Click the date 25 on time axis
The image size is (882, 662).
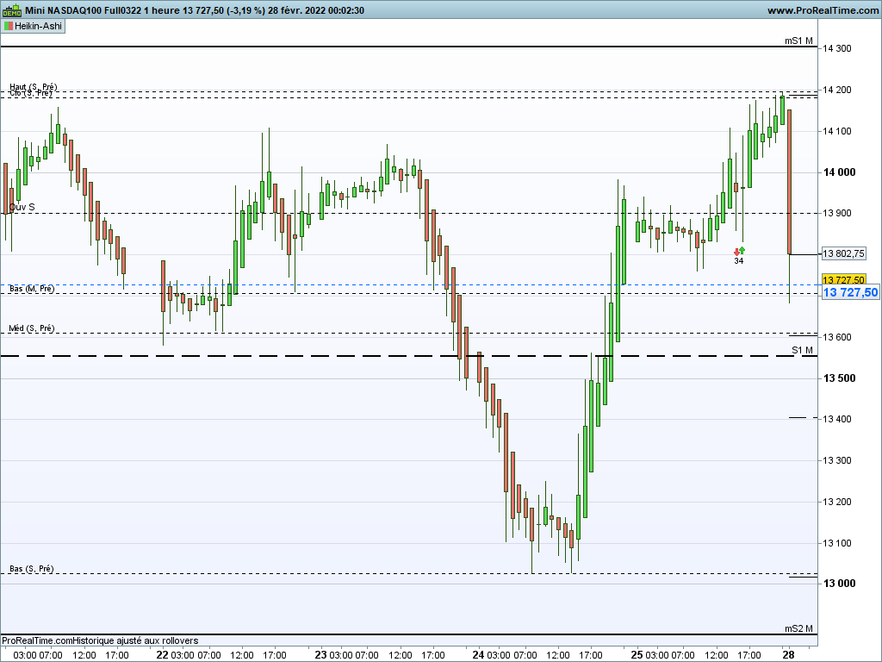click(637, 655)
